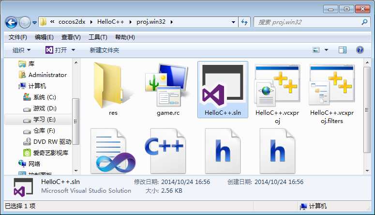375x215 pixels.
Task: Open the 编辑(E) menu
Action: point(44,37)
